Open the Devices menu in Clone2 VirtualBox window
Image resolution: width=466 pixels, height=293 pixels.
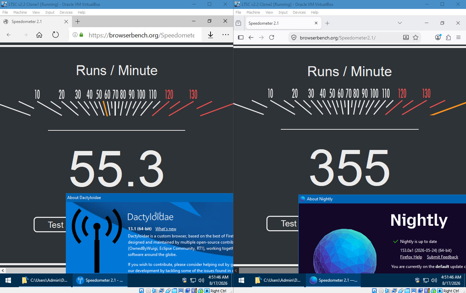[299, 12]
